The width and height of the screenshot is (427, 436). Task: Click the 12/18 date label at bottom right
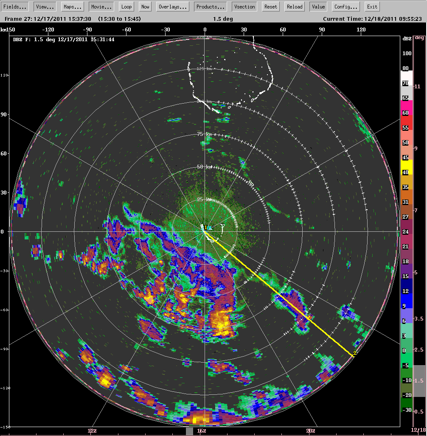pos(419,430)
